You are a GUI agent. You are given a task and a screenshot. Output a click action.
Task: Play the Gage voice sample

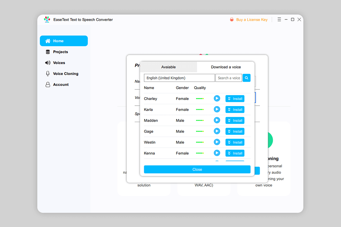[x=217, y=131]
